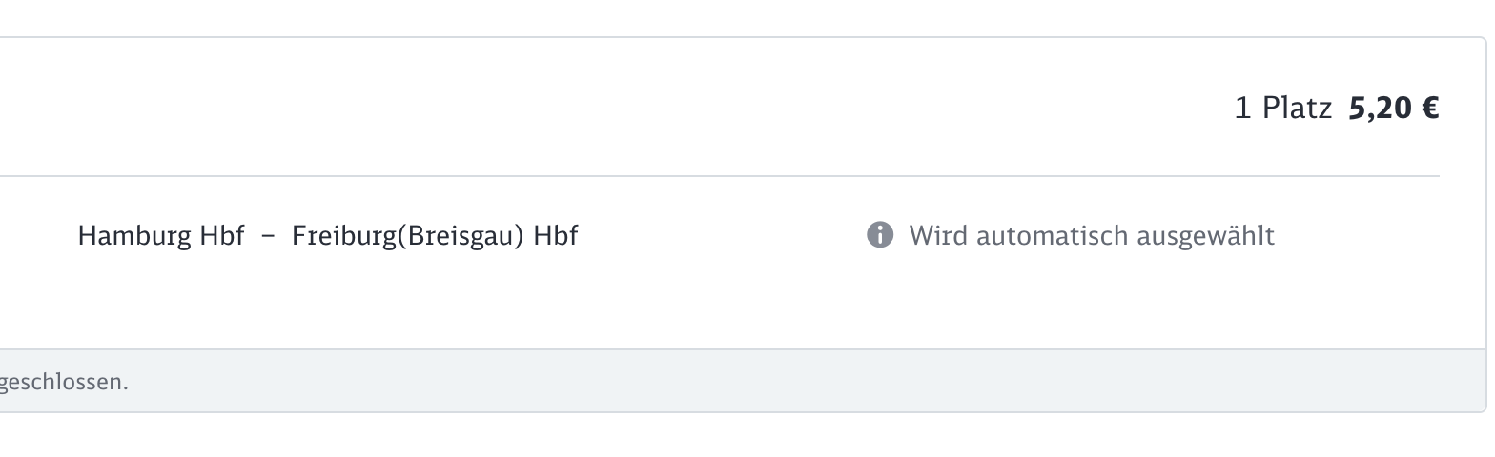Click the word "Hamburg" in the route
The width and height of the screenshot is (1495, 457).
click(135, 235)
